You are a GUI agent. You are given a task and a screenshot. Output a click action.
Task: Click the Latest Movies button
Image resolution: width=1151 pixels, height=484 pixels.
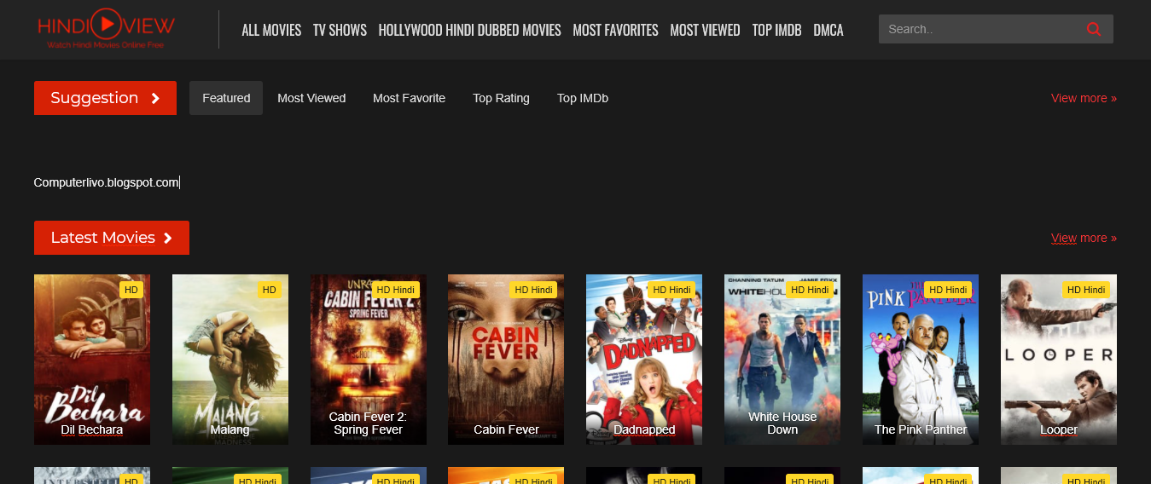coord(112,238)
